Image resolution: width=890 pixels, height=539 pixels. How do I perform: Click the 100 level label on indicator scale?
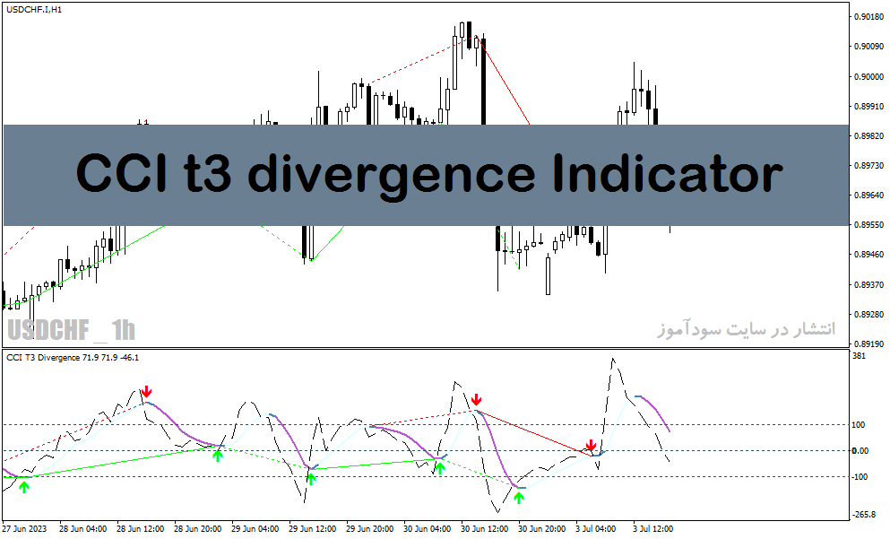point(859,425)
